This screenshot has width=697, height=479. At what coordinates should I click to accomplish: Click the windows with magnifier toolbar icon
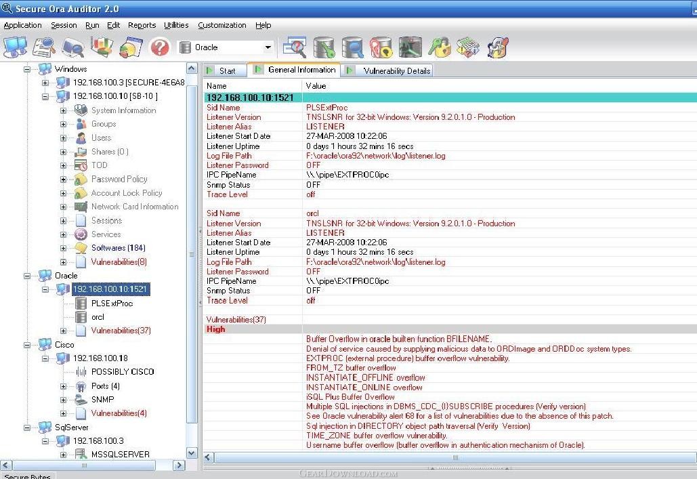[x=295, y=47]
